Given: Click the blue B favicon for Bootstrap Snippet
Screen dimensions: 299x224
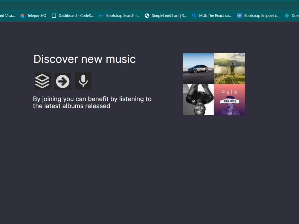Looking at the screenshot, I should click(239, 16).
